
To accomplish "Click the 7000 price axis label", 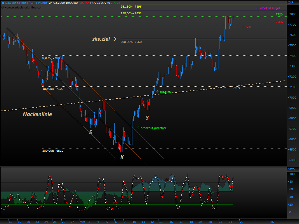I will pyautogui.click(x=293, y=97).
